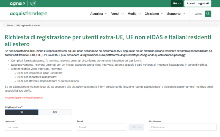Open the acquistinretepa home logo
Image resolution: width=220 pixels, height=137 pixels.
pyautogui.click(x=29, y=13)
